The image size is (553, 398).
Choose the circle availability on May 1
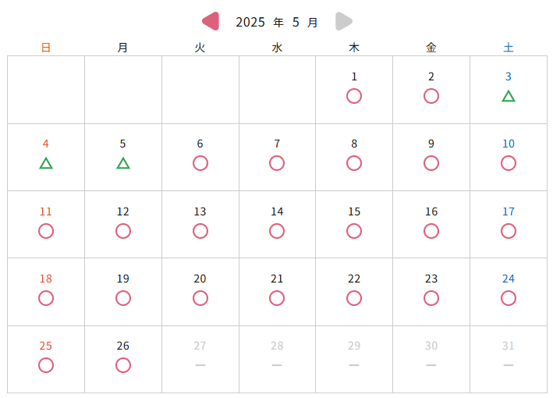point(354,96)
